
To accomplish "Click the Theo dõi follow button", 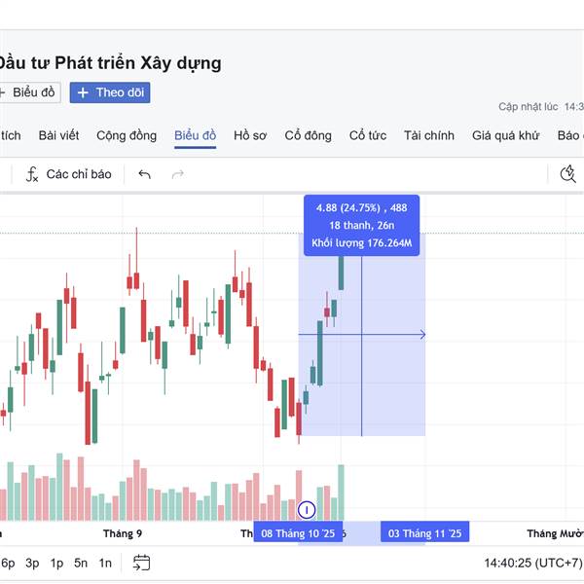I will tap(110, 92).
